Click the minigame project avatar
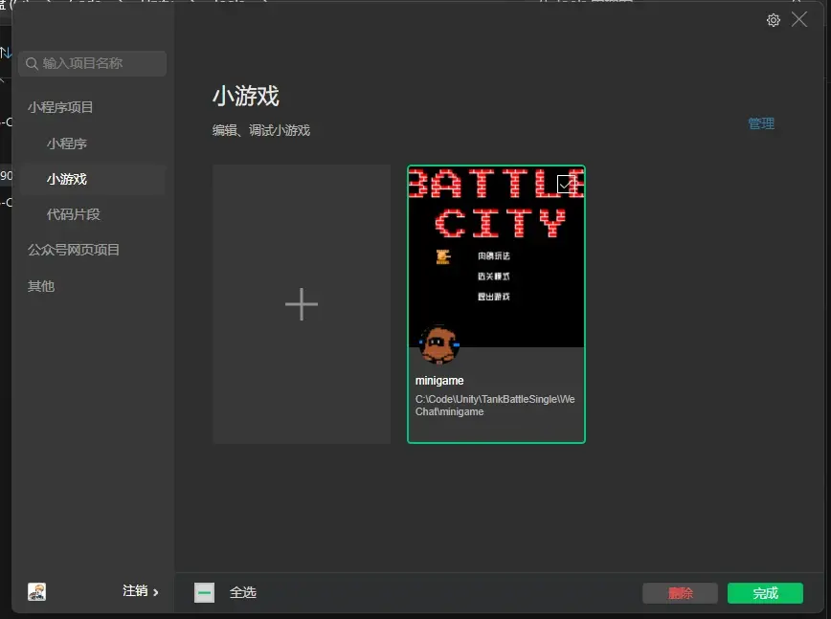Image resolution: width=831 pixels, height=619 pixels. coord(438,345)
